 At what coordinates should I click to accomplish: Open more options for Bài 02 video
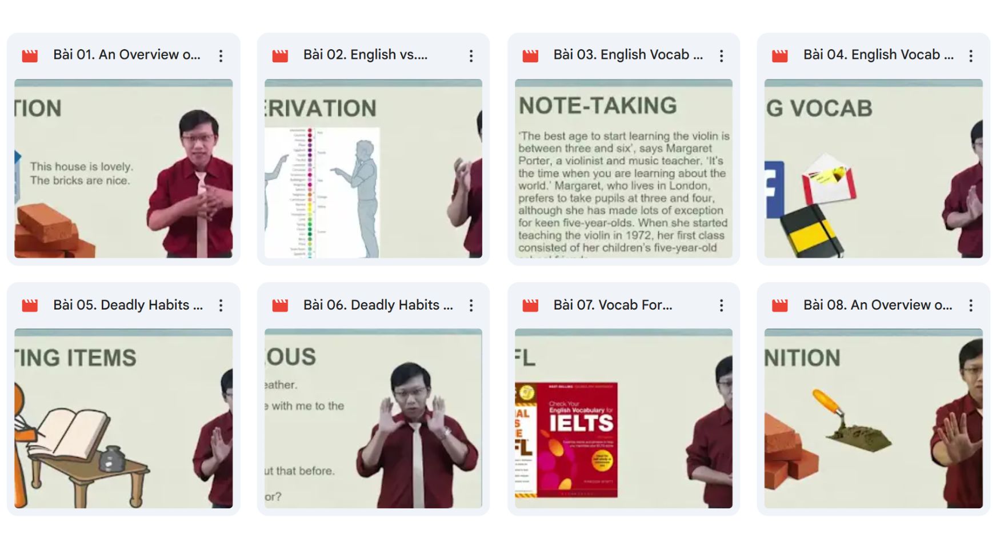471,55
